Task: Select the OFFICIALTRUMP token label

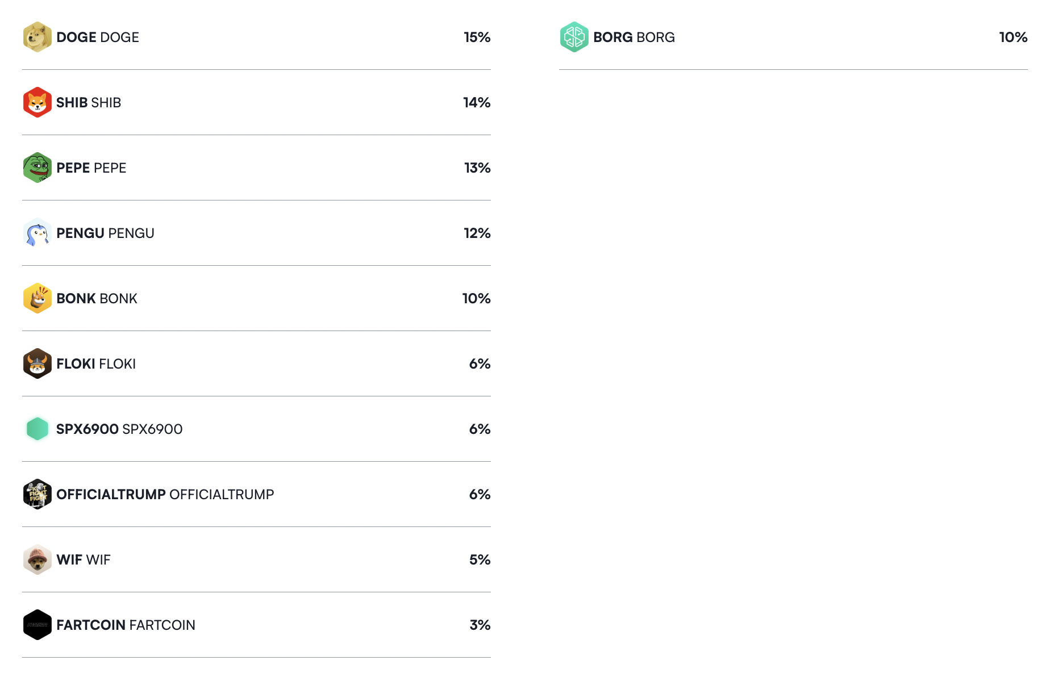Action: tap(165, 495)
